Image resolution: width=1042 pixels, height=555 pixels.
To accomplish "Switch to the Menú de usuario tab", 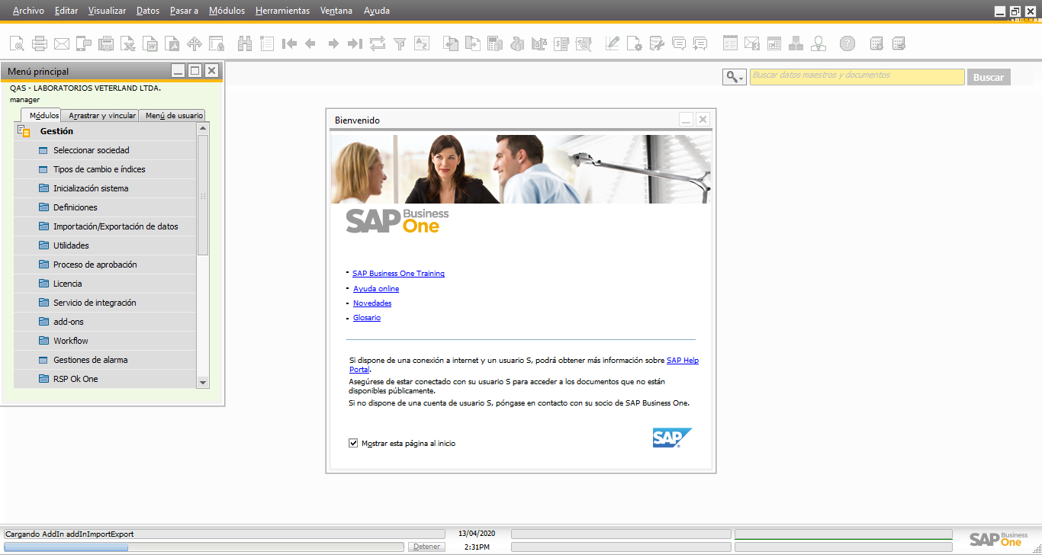I will click(x=174, y=116).
